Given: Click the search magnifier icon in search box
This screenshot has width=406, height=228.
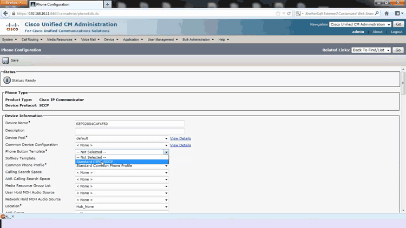Looking at the screenshot, I should pos(377,14).
